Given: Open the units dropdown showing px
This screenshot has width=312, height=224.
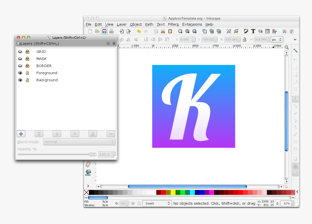Looking at the screenshot, I should [x=277, y=40].
